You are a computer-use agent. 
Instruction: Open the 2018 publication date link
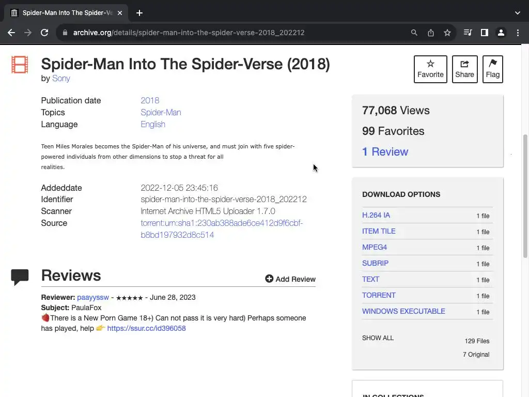[x=150, y=101]
